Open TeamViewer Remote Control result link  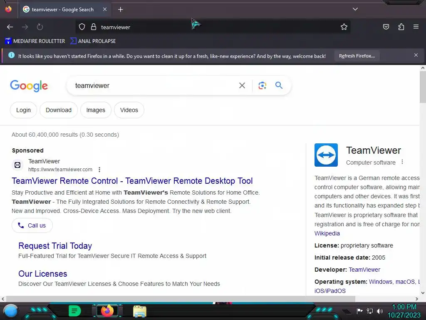tap(132, 181)
